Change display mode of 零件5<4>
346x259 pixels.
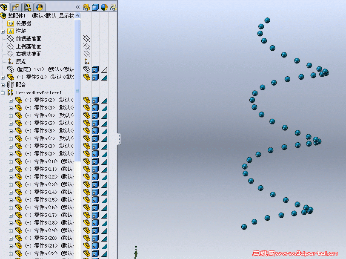click(x=95, y=116)
